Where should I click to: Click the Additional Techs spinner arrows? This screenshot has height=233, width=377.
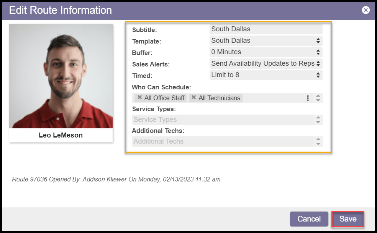[318, 141]
